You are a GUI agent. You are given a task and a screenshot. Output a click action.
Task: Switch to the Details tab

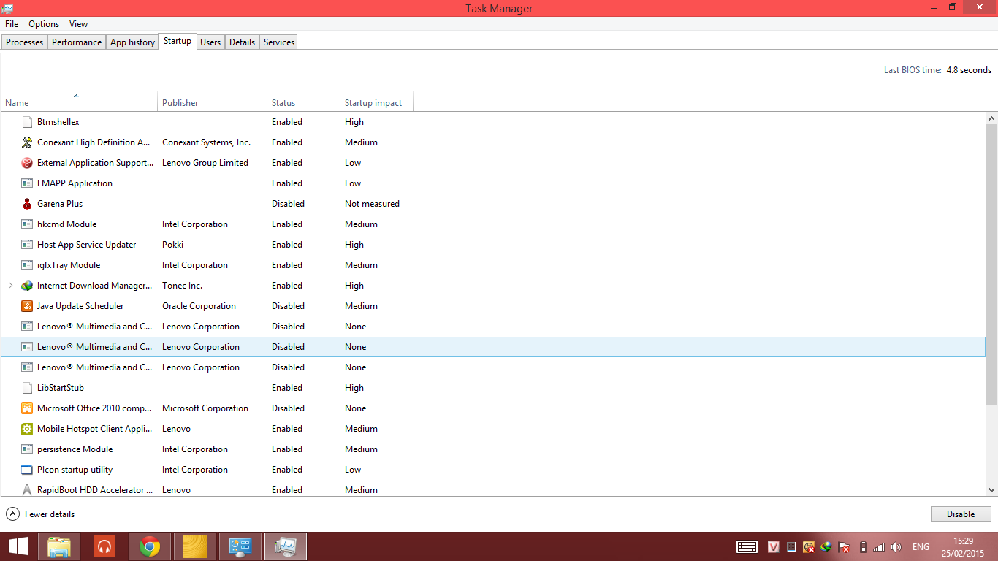tap(242, 42)
